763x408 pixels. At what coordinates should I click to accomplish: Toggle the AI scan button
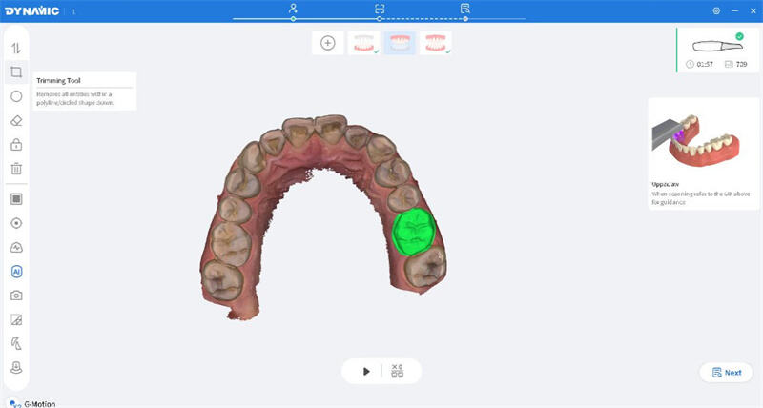pos(16,272)
